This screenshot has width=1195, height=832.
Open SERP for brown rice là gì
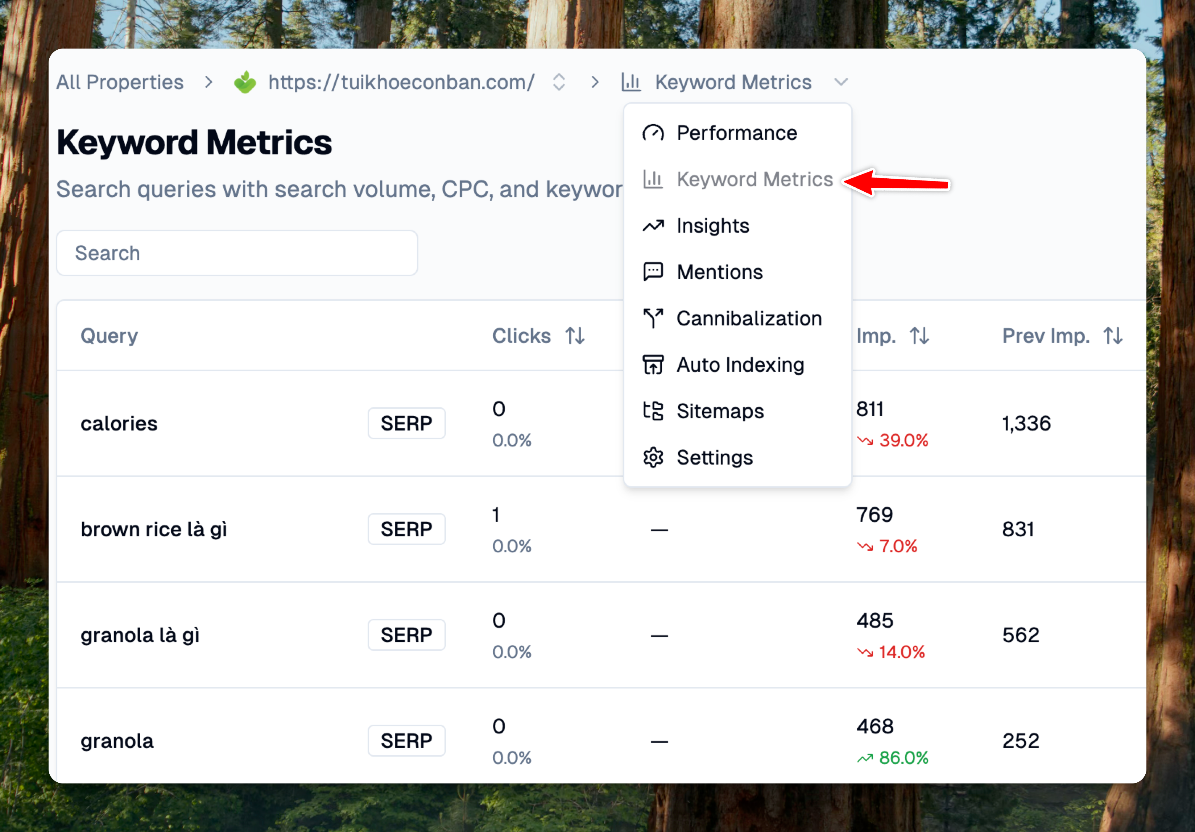coord(406,529)
